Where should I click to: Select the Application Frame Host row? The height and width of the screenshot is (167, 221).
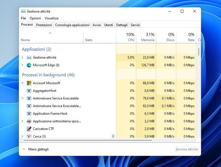tap(107, 113)
